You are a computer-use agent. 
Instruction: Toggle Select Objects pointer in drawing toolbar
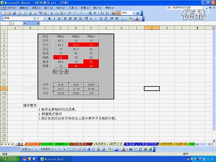click(36, 149)
